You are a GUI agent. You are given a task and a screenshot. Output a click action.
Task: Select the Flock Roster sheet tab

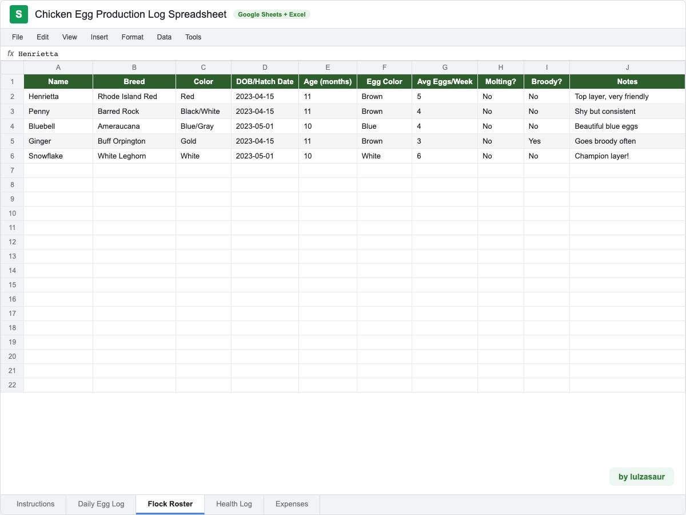click(170, 504)
